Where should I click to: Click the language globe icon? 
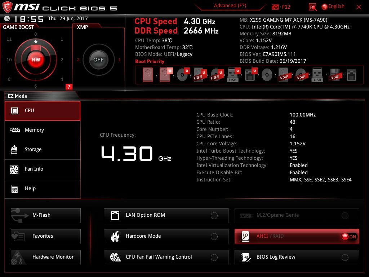[x=325, y=7]
